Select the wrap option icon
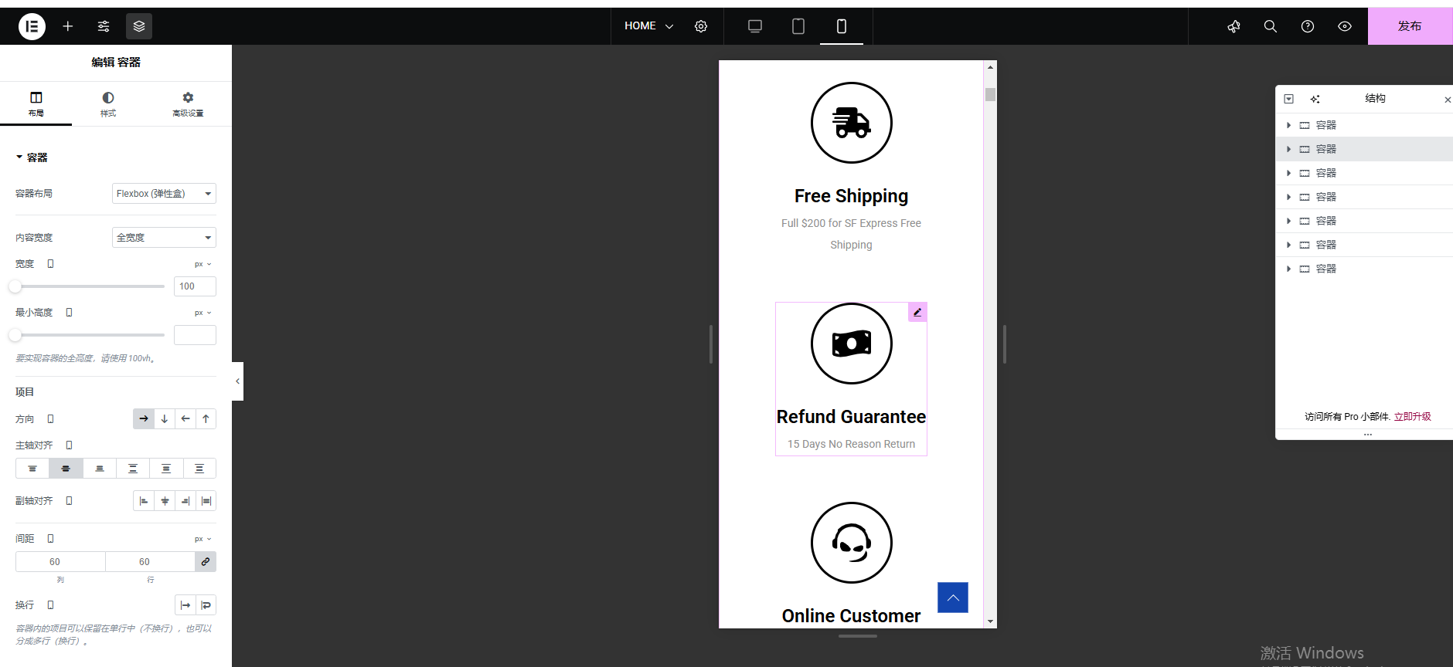 click(206, 605)
